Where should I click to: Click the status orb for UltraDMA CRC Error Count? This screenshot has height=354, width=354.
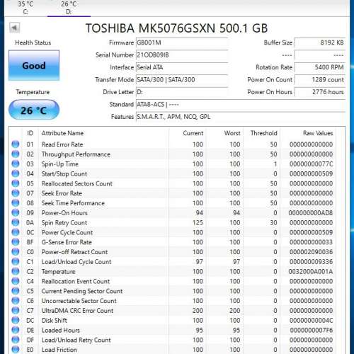(16, 310)
